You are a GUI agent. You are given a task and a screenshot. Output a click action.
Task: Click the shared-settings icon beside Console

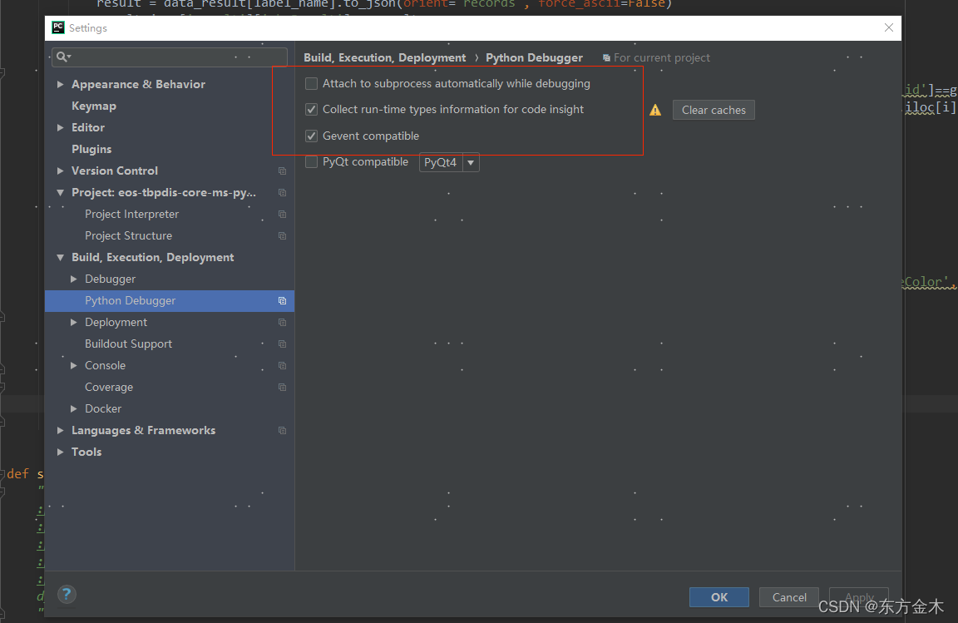281,365
